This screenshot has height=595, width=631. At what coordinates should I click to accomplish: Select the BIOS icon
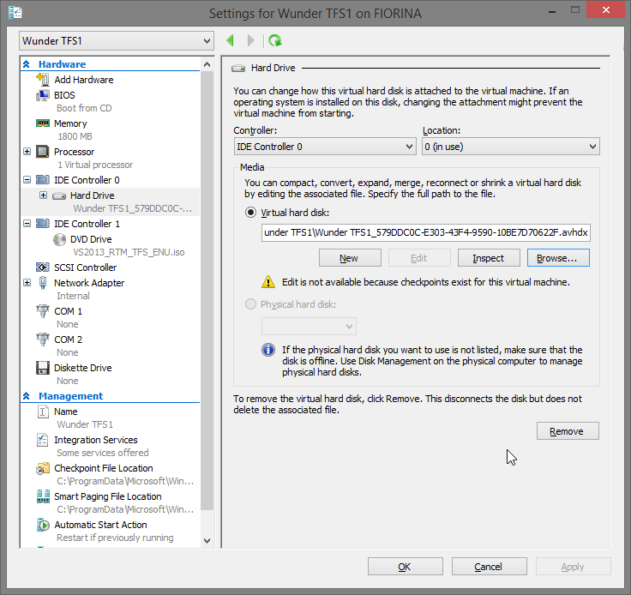[43, 95]
